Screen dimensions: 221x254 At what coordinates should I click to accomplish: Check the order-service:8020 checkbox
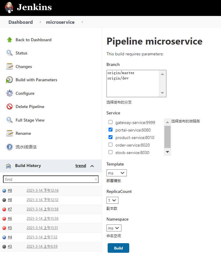111,145
